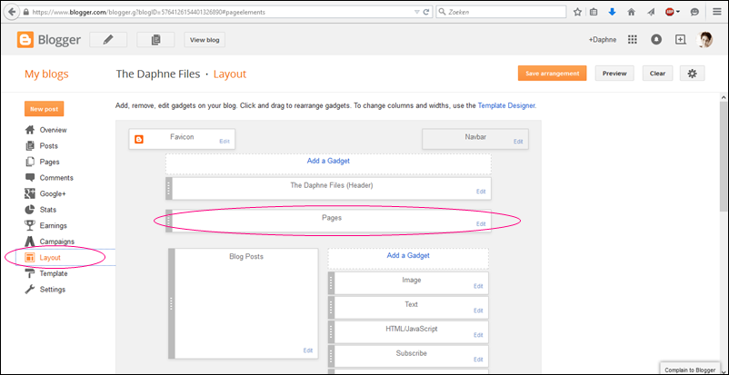Viewport: 729px width, 375px height.
Task: Click the chat bubble toolbar icon
Action: click(694, 12)
